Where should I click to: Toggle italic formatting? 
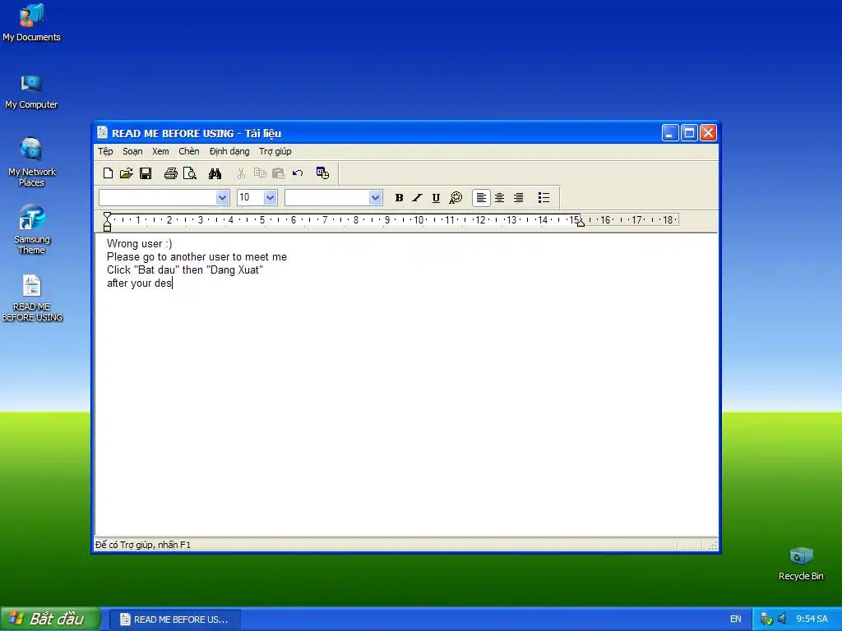point(417,198)
